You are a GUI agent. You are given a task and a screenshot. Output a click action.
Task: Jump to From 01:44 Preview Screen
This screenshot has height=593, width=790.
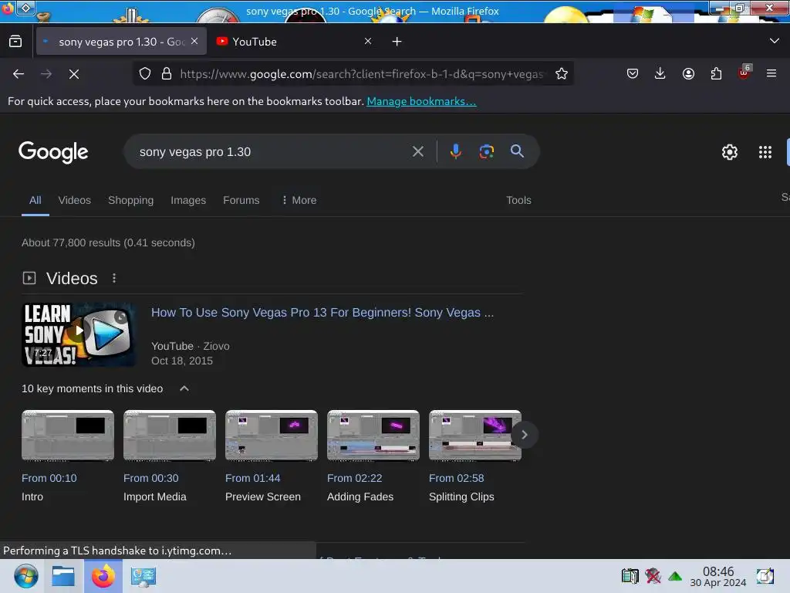coord(252,478)
